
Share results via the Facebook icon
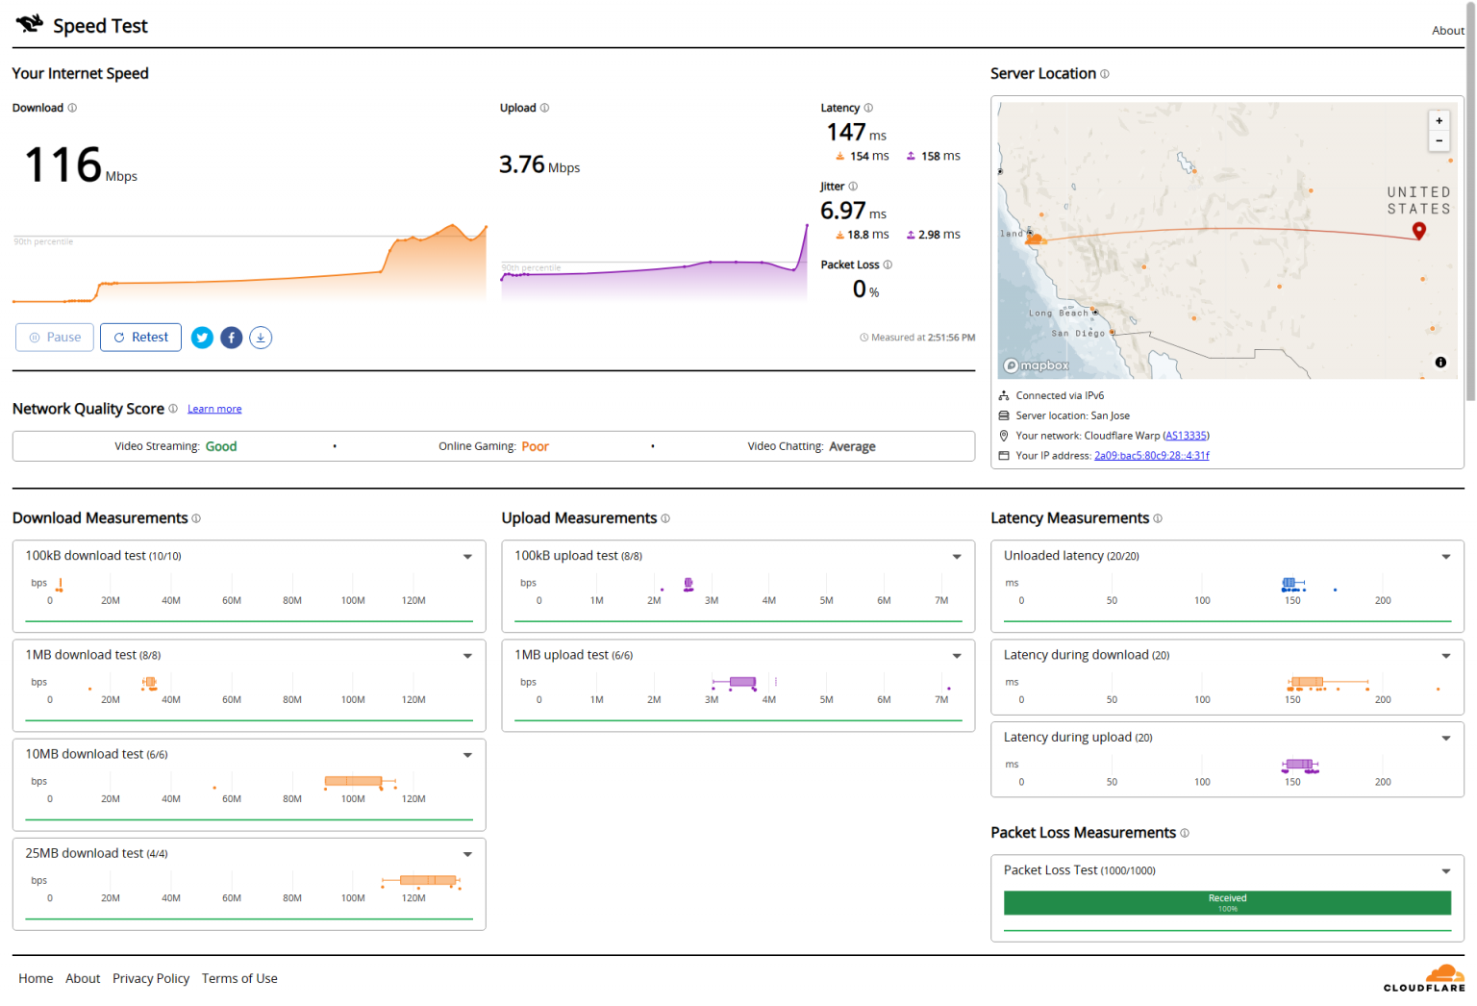point(232,338)
